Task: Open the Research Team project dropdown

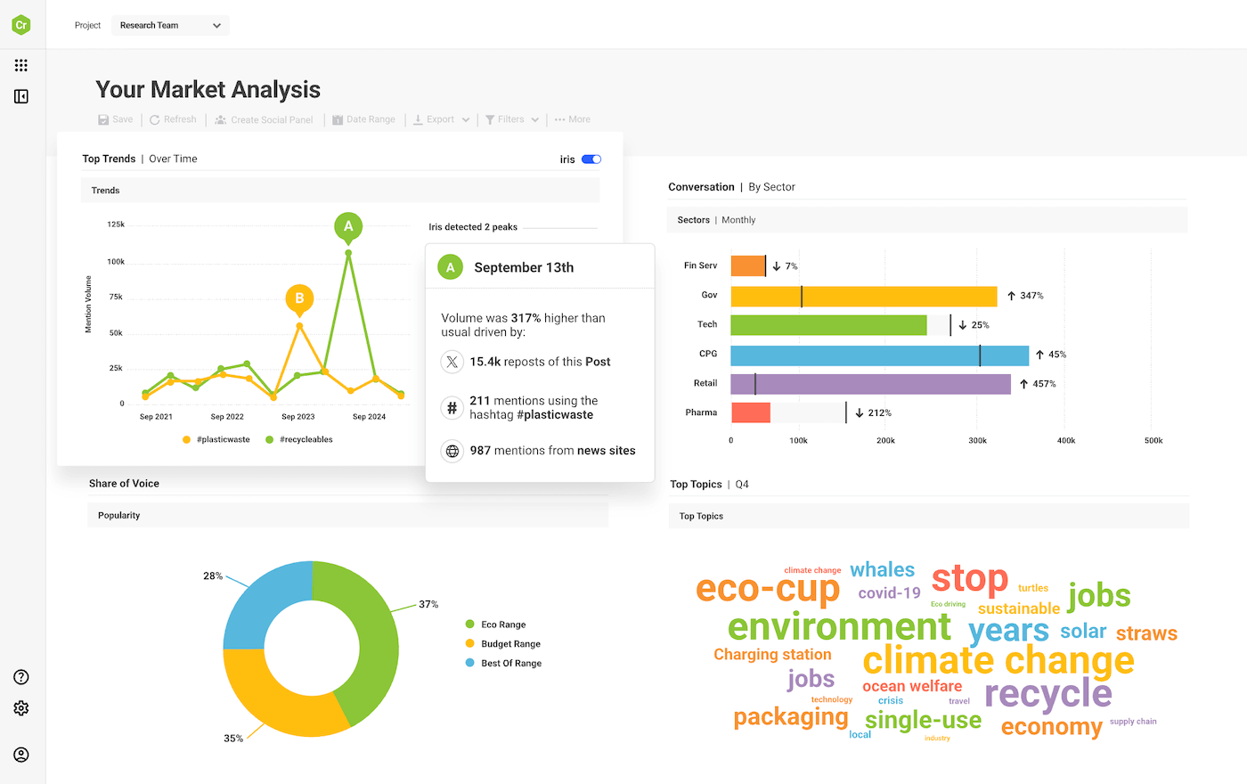Action: pyautogui.click(x=170, y=26)
